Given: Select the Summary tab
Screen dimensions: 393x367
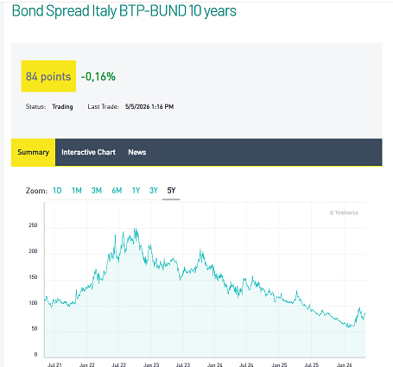Looking at the screenshot, I should click(x=33, y=152).
